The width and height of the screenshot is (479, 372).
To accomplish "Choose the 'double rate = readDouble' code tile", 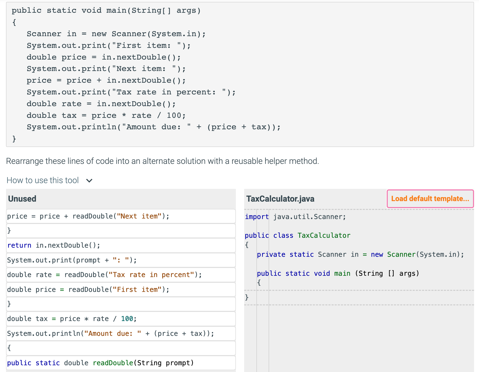I will (x=121, y=275).
